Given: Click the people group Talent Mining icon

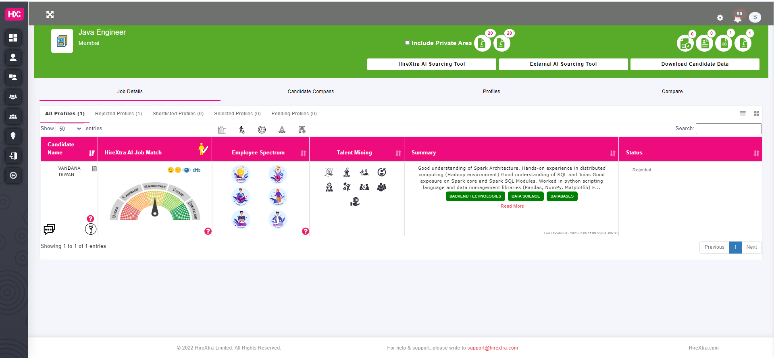Looking at the screenshot, I should [x=382, y=187].
